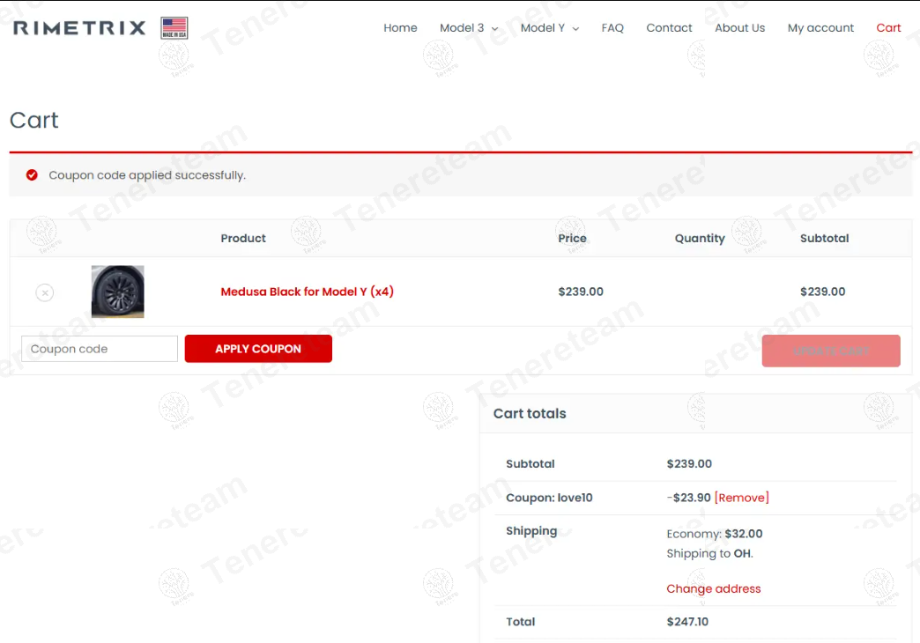Click the Cart totals heading
This screenshot has width=920, height=643.
[x=530, y=414]
